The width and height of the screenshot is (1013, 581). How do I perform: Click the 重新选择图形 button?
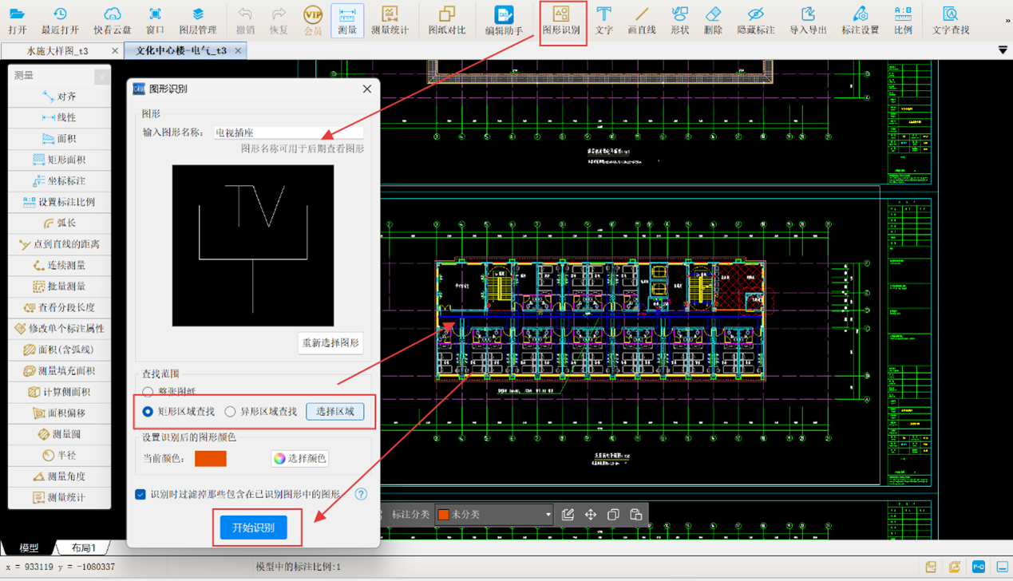[330, 343]
